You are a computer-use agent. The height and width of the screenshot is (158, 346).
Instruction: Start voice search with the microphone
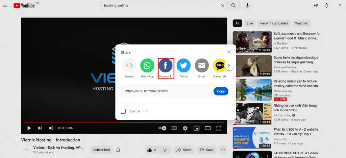tap(247, 5)
